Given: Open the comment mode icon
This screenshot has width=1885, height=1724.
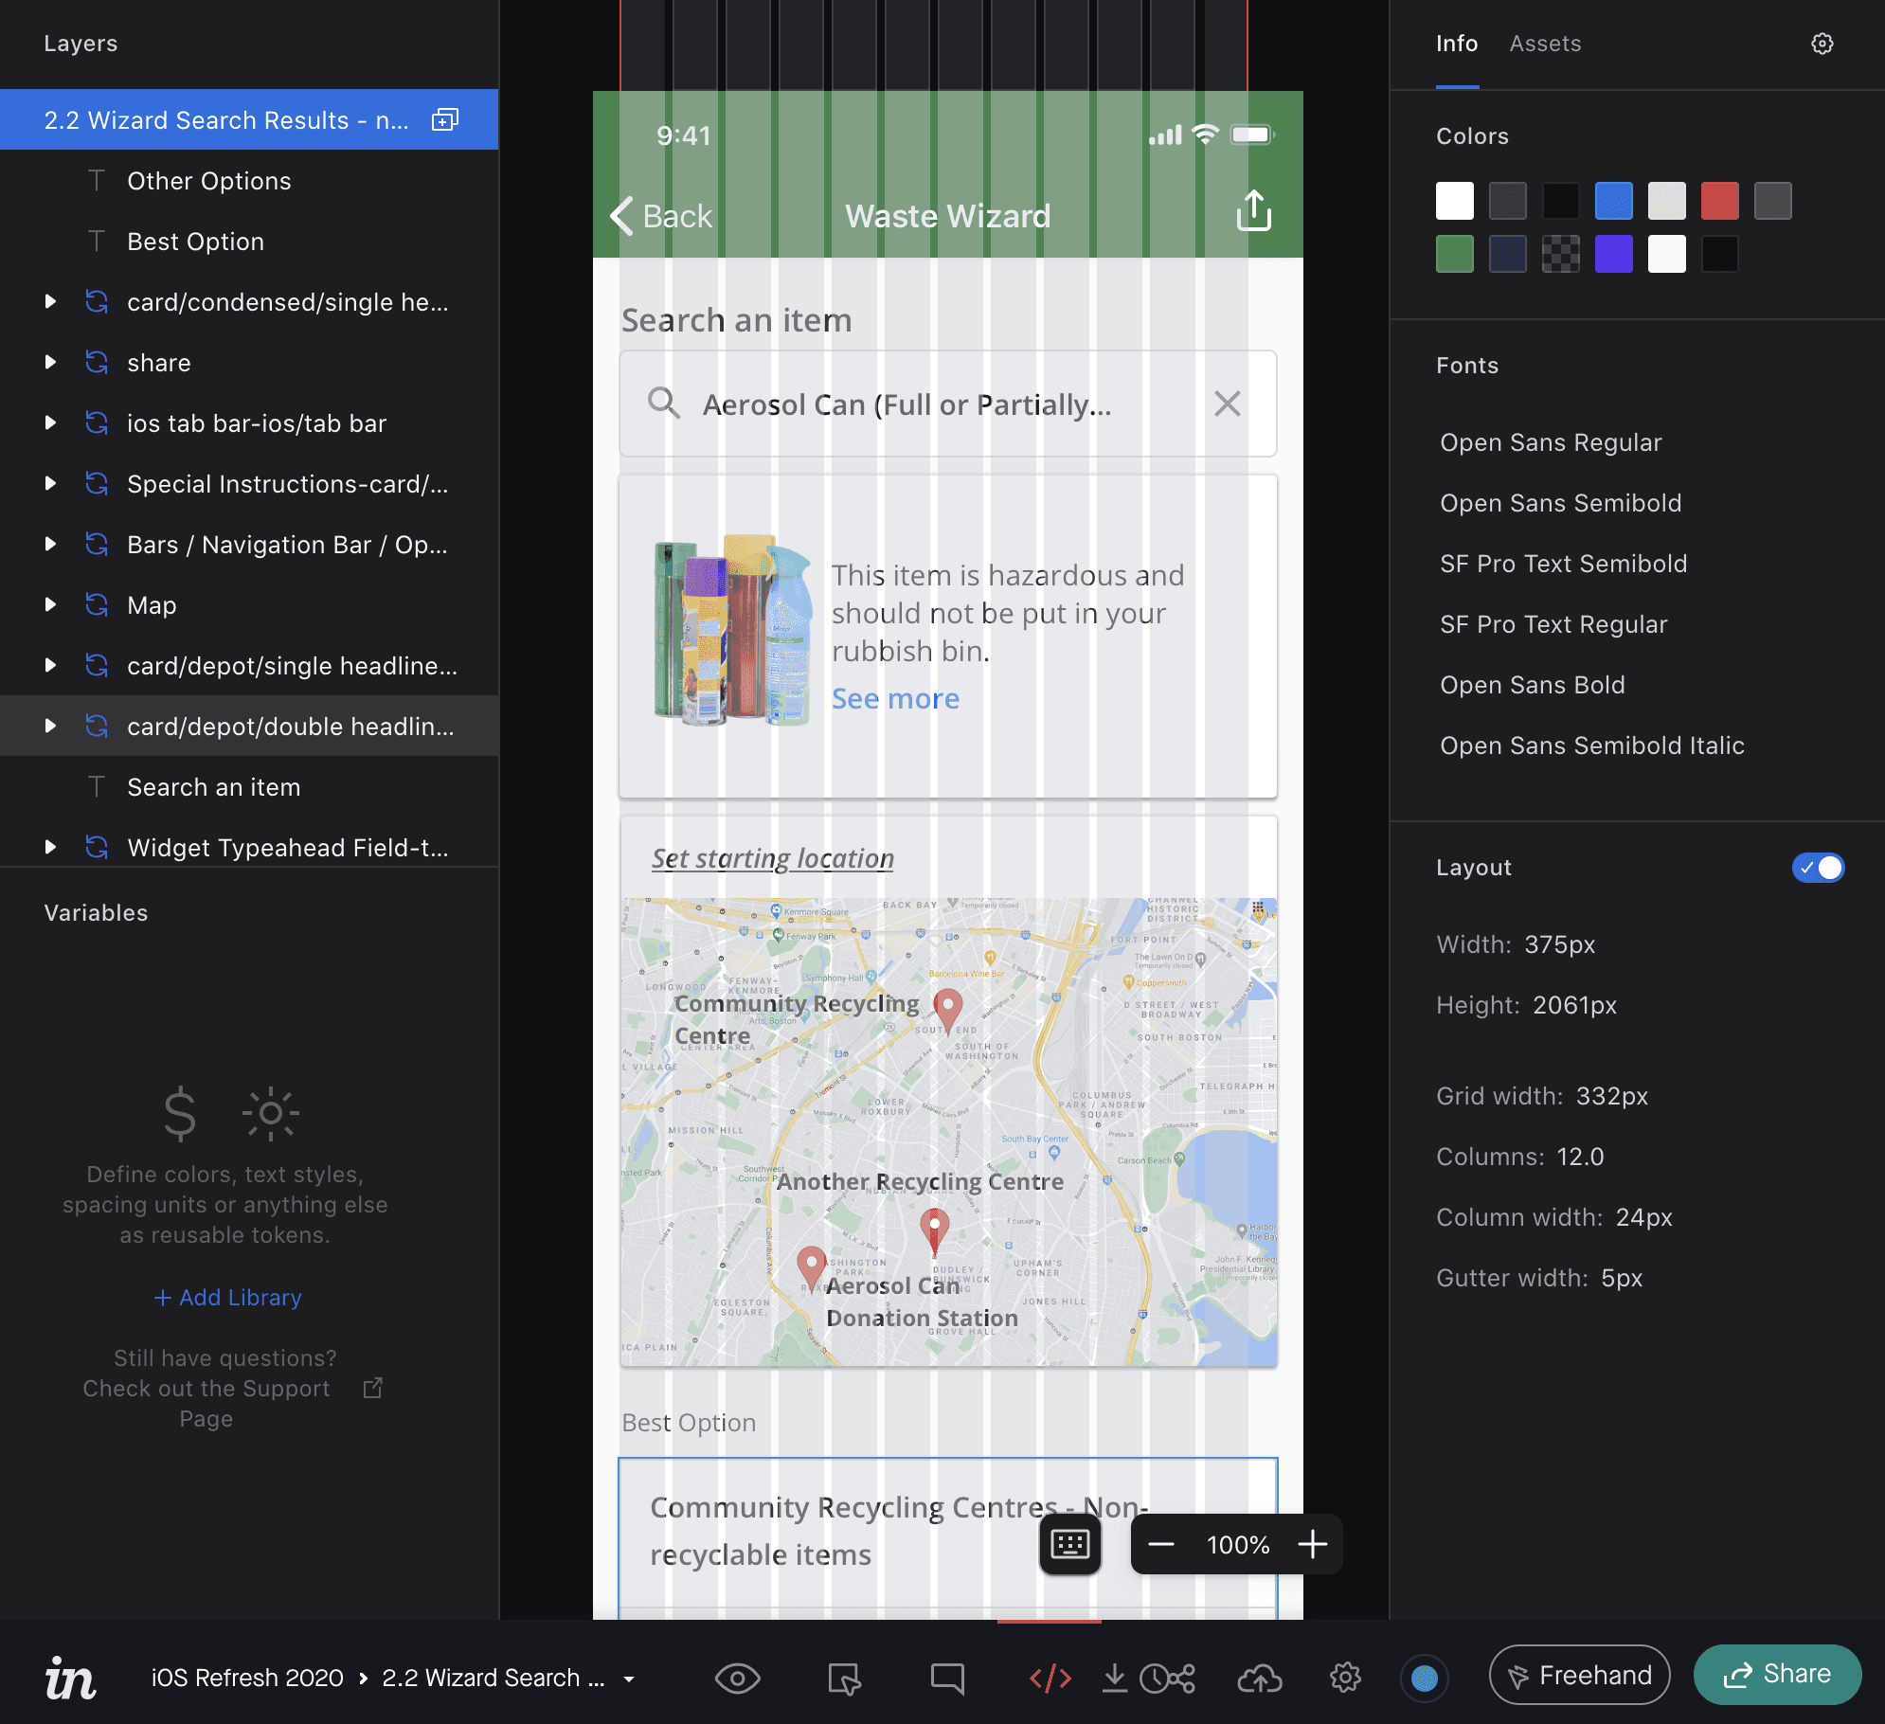Looking at the screenshot, I should click(x=946, y=1678).
